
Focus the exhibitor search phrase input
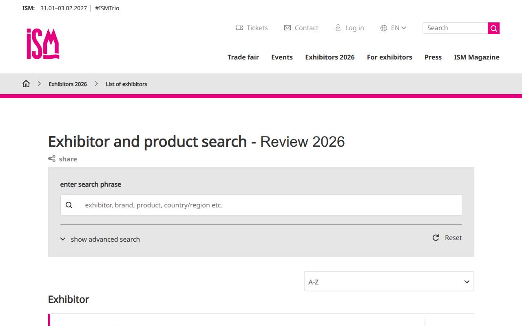click(261, 205)
